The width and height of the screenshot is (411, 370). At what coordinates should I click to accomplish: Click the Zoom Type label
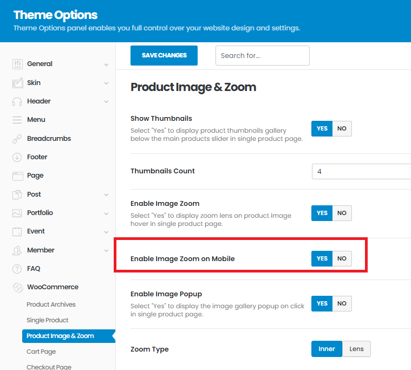[x=149, y=349]
